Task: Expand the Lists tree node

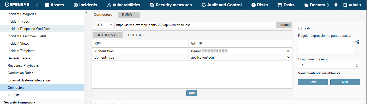Action: 9,95
